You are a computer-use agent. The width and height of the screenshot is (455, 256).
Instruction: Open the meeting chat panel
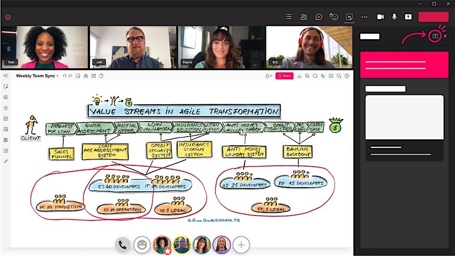point(319,17)
